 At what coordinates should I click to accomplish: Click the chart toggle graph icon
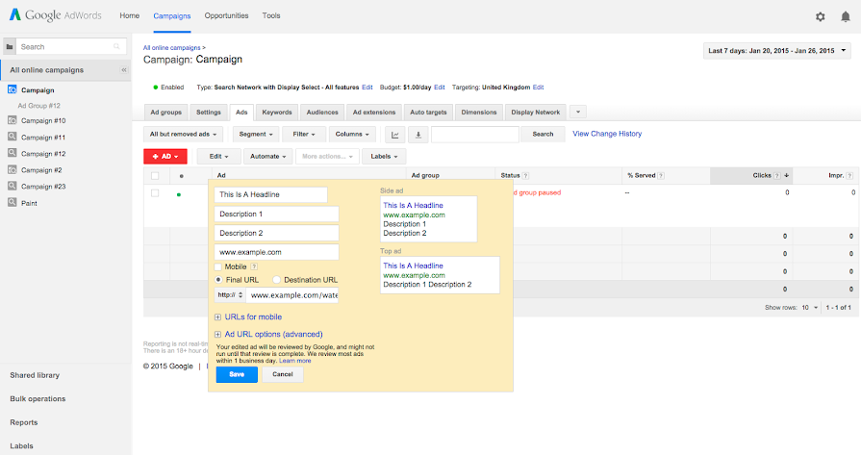coord(394,135)
